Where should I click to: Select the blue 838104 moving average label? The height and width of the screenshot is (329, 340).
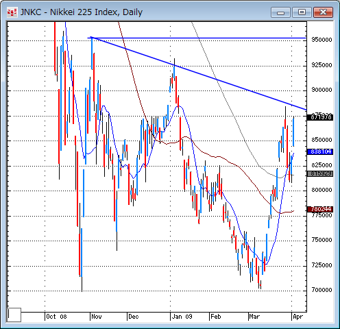pyautogui.click(x=320, y=151)
